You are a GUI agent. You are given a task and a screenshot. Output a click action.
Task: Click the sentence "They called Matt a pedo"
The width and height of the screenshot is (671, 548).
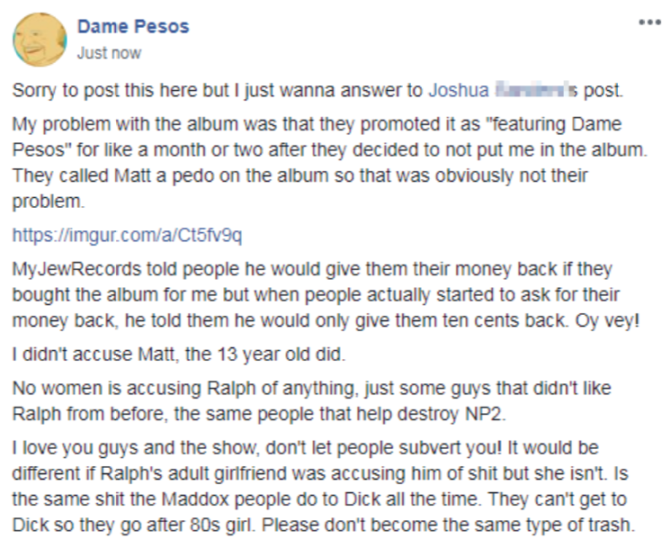(x=300, y=188)
